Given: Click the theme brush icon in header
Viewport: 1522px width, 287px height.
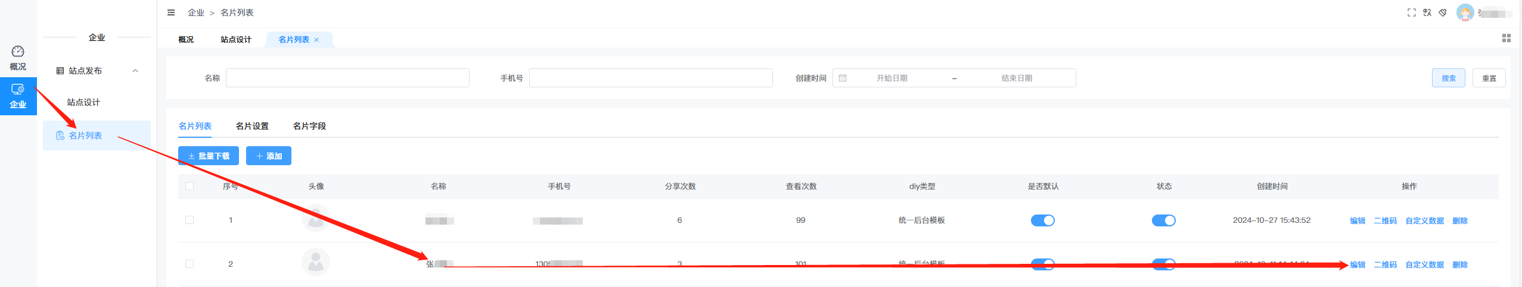Looking at the screenshot, I should [x=1443, y=12].
